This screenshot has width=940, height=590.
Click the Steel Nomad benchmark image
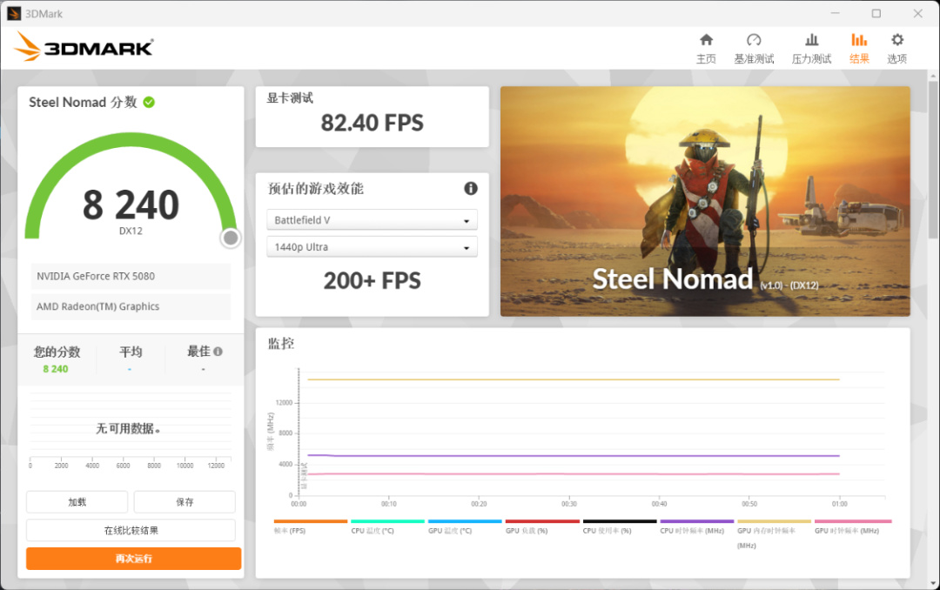point(705,202)
